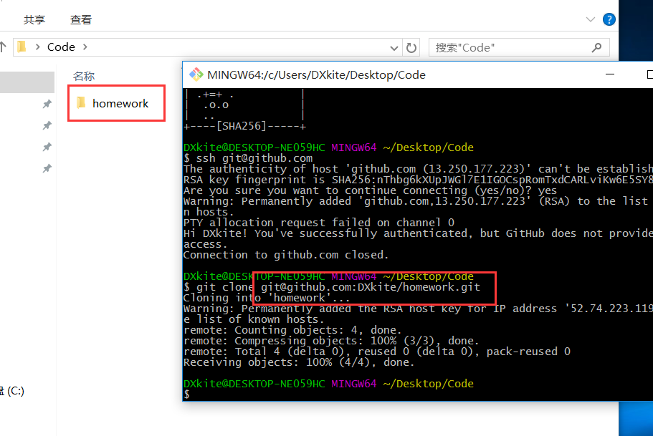The width and height of the screenshot is (653, 436).
Task: Click the folder icon in address bar
Action: tap(22, 47)
